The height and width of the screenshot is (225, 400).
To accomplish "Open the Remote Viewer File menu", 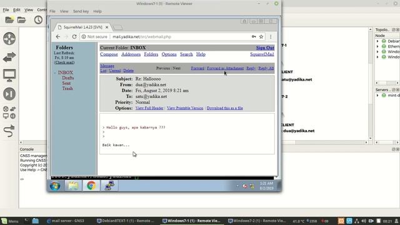I will [x=52, y=11].
